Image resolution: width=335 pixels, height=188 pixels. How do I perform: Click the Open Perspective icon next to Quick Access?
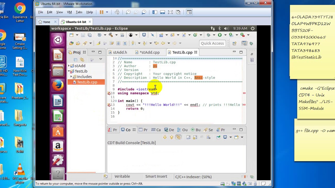(234, 43)
